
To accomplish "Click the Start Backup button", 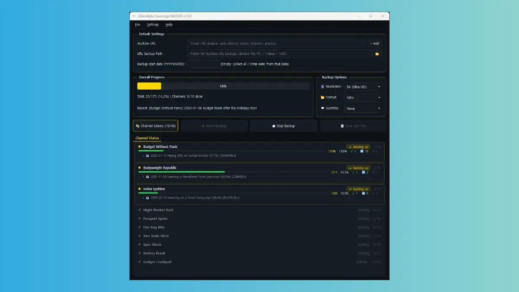I will point(214,126).
